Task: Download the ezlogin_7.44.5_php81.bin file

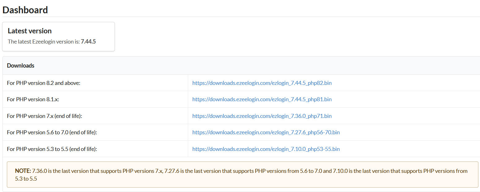Action: (262, 99)
